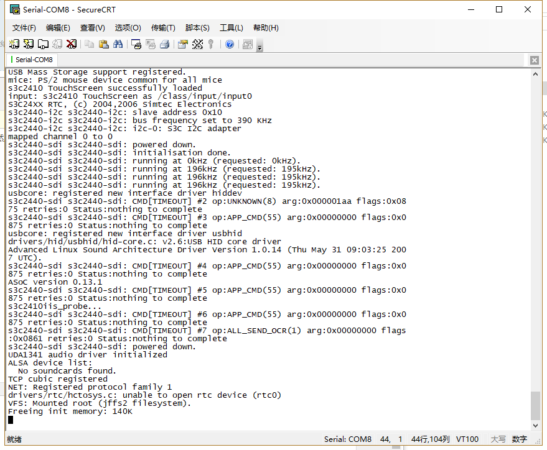Click the SecureFX toolbar icon

[x=248, y=44]
